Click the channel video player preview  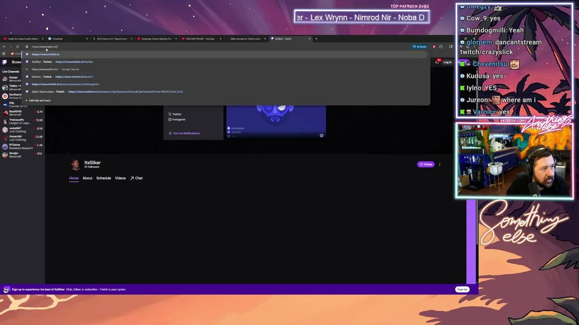point(276,121)
